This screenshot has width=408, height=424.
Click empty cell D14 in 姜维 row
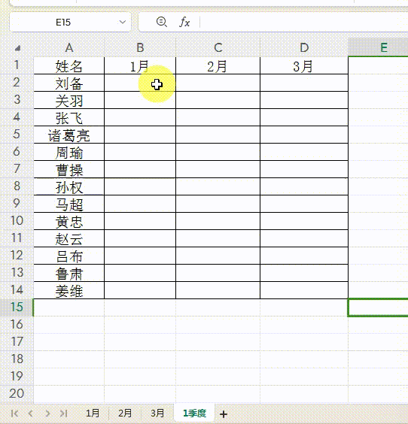click(x=304, y=290)
